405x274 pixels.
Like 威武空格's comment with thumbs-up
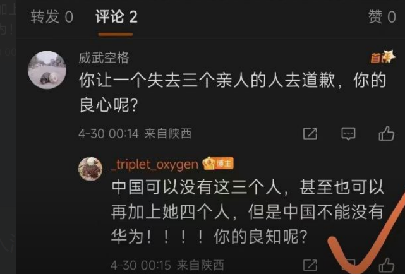pyautogui.click(x=387, y=133)
